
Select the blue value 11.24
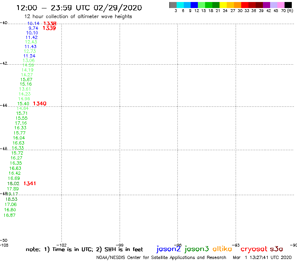coord(29,56)
